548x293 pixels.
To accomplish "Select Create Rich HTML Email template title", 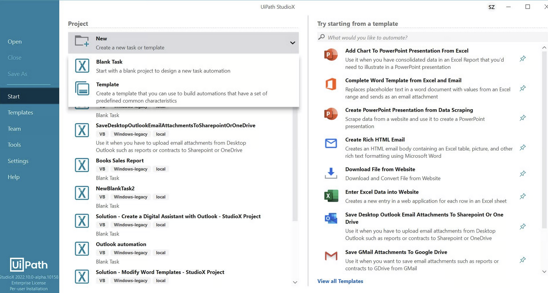I will [x=375, y=140].
